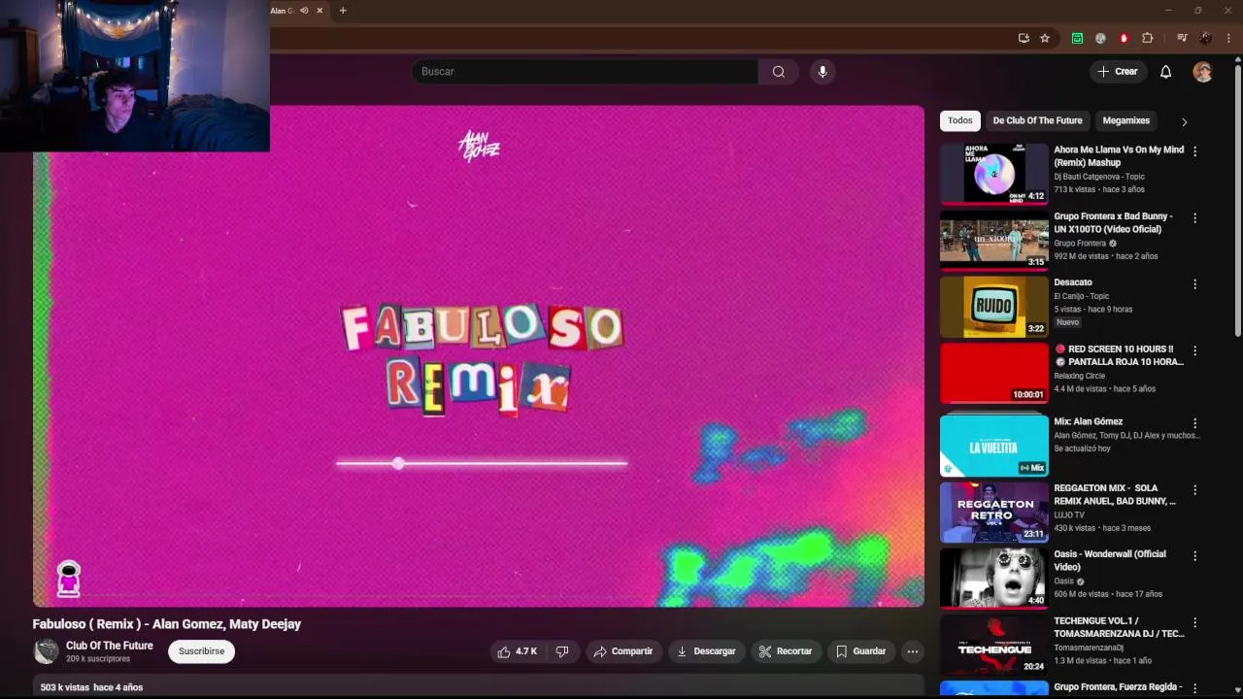Bookmark this page with the star
1243x699 pixels.
coord(1045,38)
